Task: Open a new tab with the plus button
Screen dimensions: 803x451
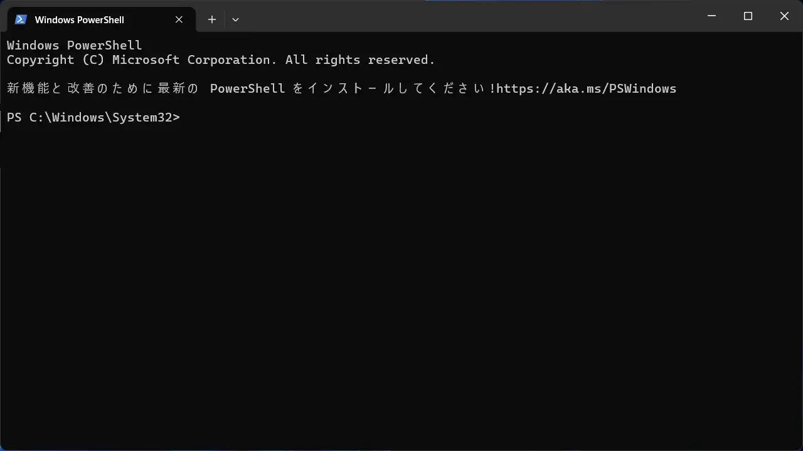Action: pyautogui.click(x=211, y=19)
